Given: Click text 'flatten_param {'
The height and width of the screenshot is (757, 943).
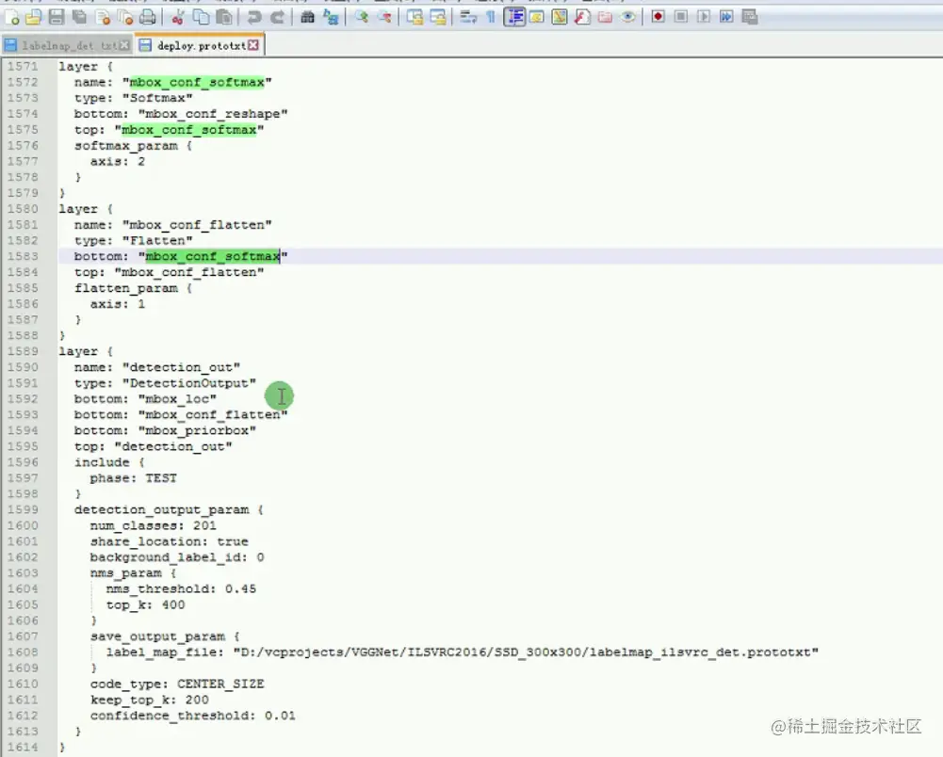Looking at the screenshot, I should coord(134,288).
